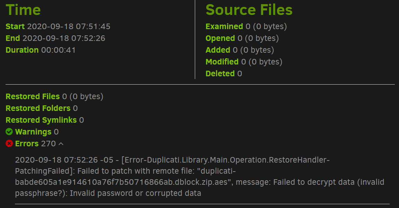Click the Duration value 00:00:41
Viewport: 399px width, 208px height.
coord(58,50)
